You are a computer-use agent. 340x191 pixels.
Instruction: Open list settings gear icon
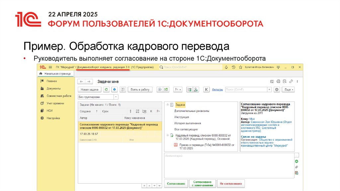point(277,90)
